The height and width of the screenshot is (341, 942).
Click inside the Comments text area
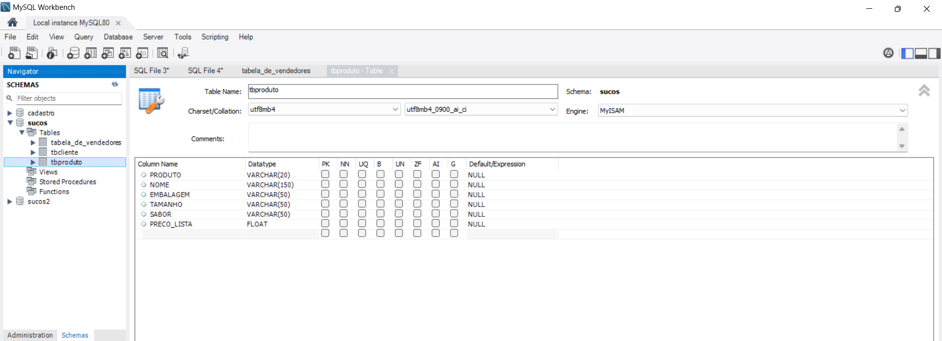[572, 137]
